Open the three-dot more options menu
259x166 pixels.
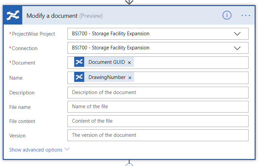246,15
